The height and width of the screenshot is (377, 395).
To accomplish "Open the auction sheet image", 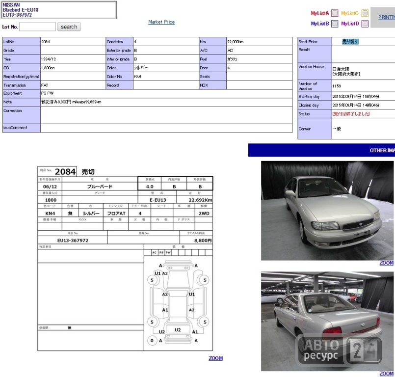I will pos(125,258).
